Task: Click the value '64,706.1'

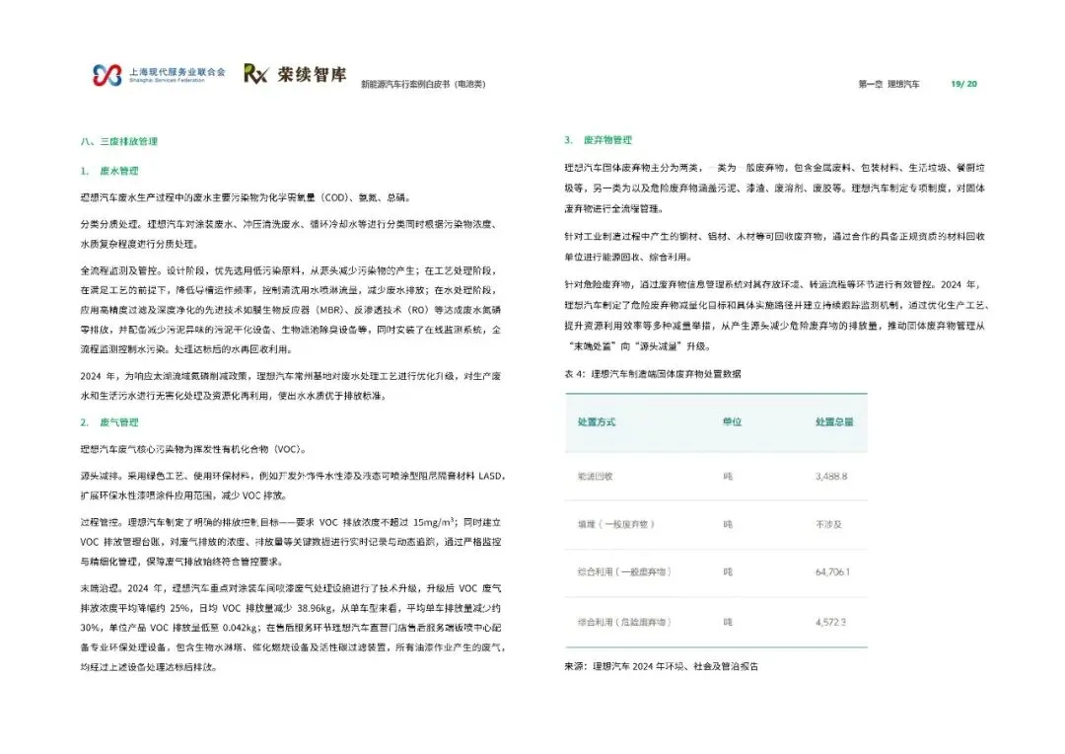Action: (832, 571)
